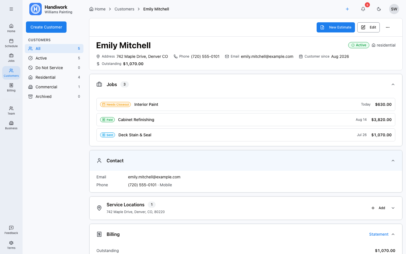Add a new service location
Screen dimensions: 406x254
(x=378, y=208)
